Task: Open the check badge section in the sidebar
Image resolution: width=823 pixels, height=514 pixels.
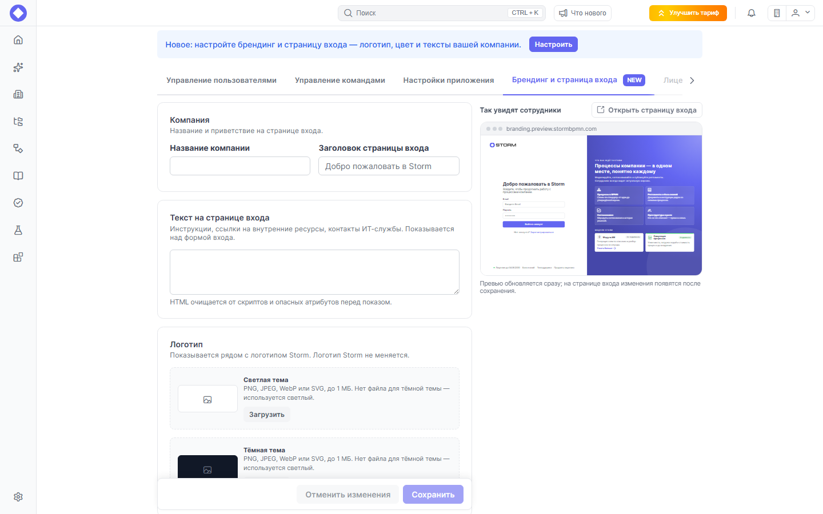Action: click(18, 203)
